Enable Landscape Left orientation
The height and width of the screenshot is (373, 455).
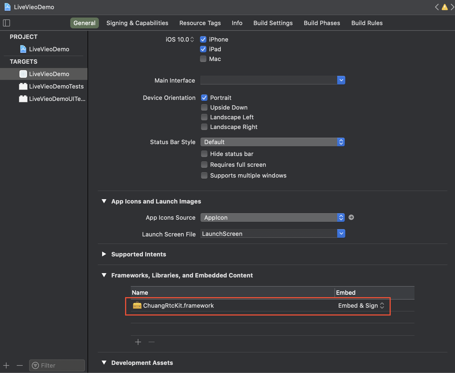pos(204,117)
